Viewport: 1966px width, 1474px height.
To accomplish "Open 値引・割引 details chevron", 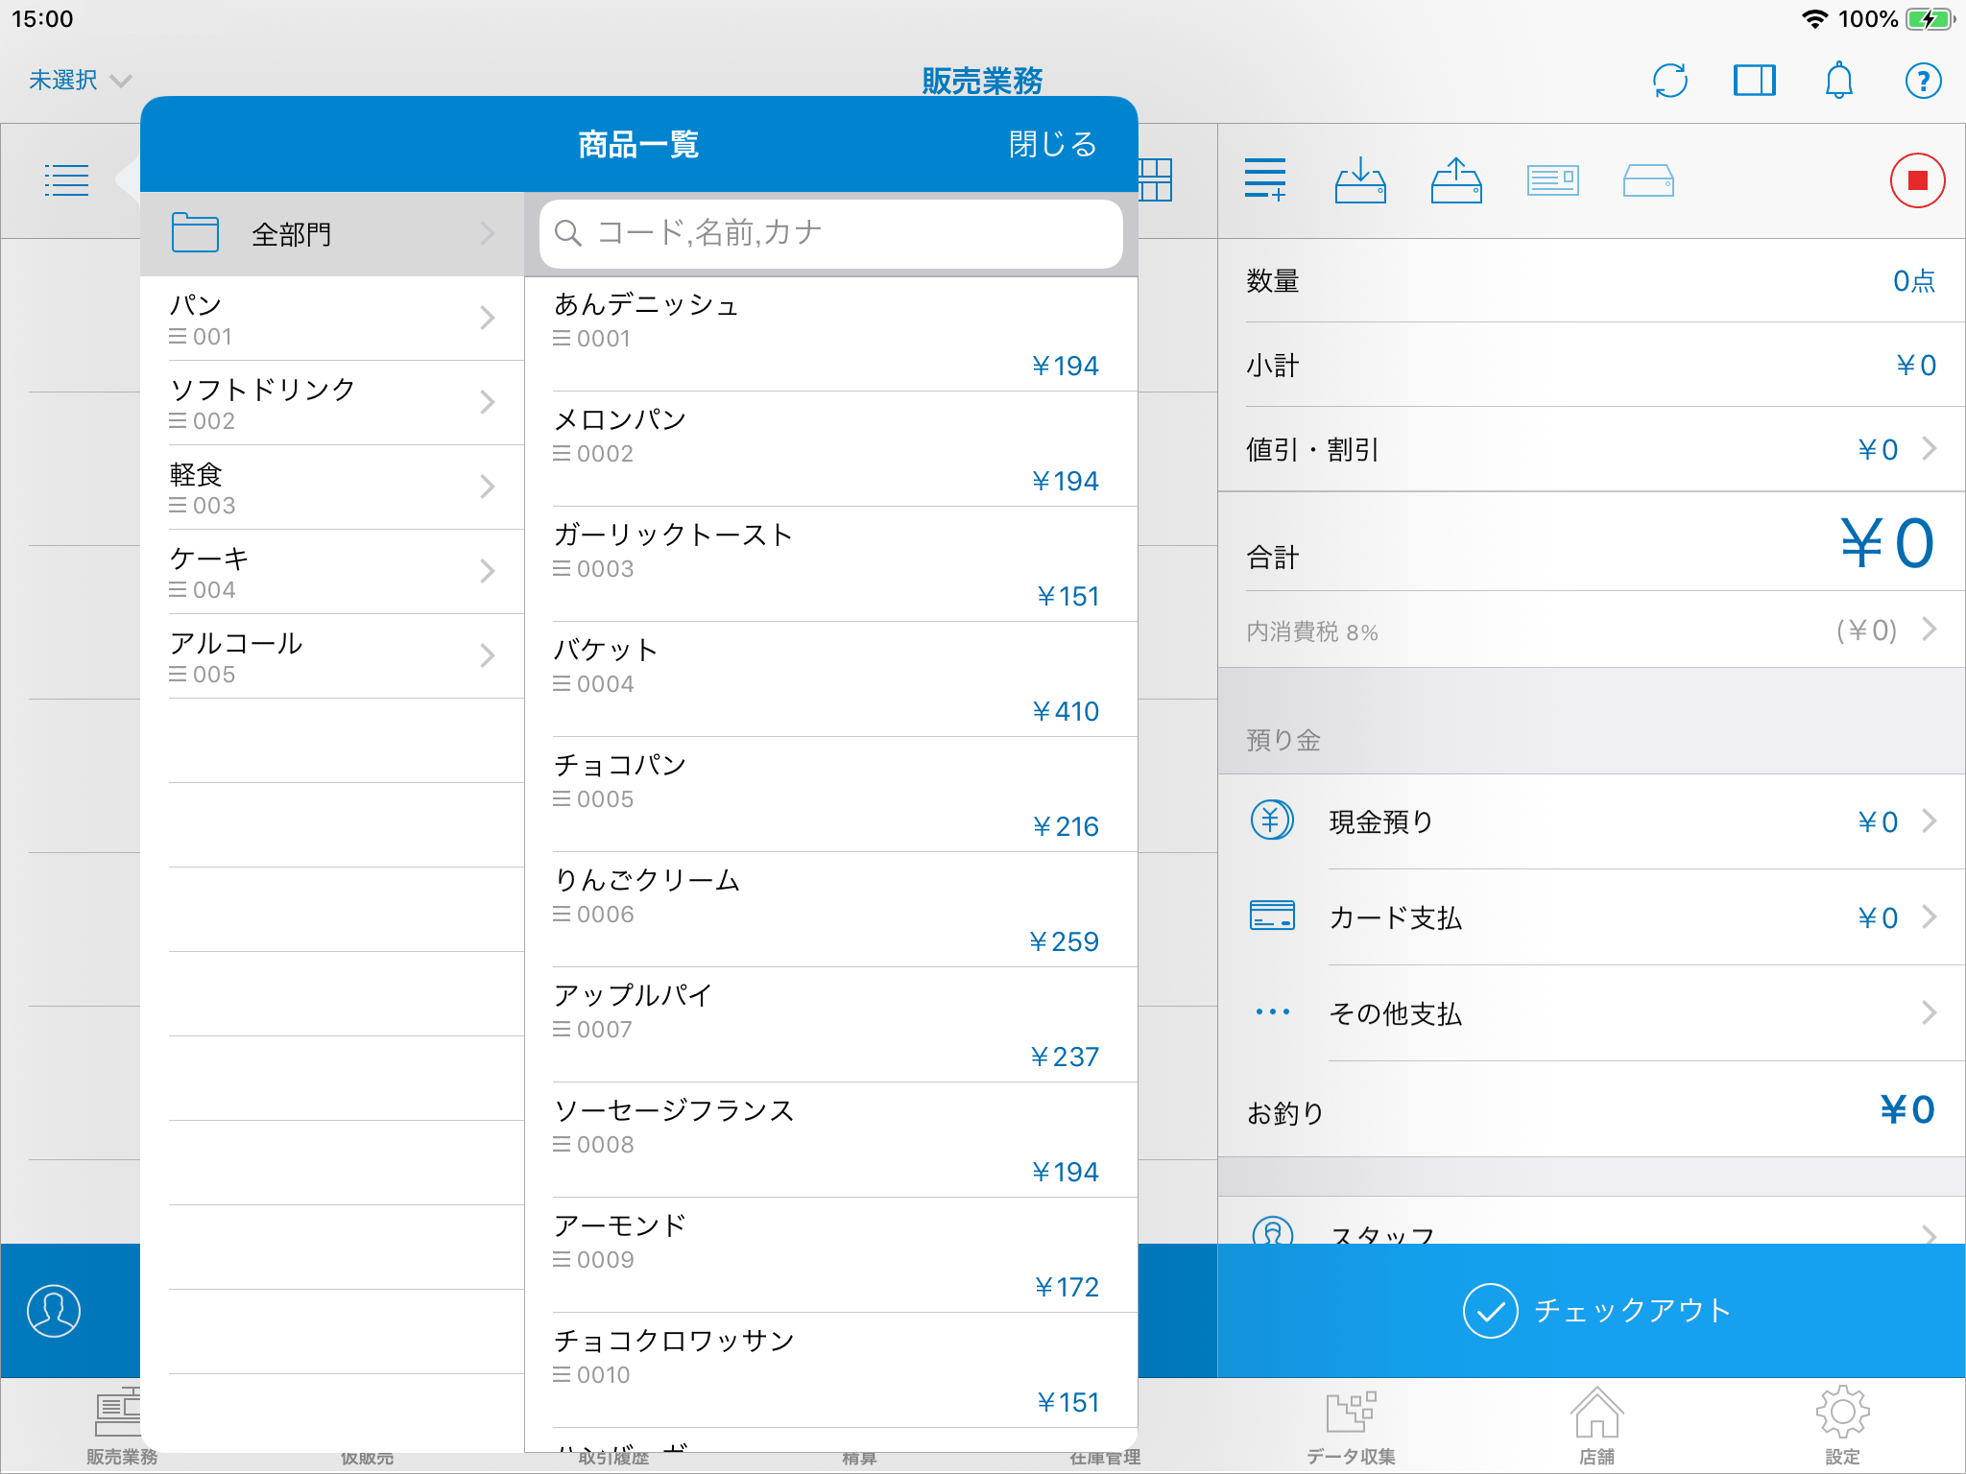I will coord(1930,448).
